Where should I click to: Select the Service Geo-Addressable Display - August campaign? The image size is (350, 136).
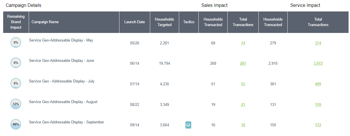coord(63,102)
